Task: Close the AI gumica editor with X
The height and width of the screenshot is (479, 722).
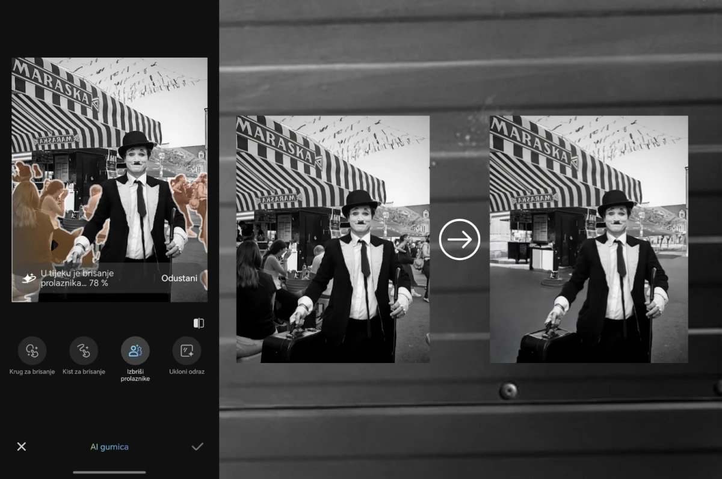Action: (x=22, y=447)
